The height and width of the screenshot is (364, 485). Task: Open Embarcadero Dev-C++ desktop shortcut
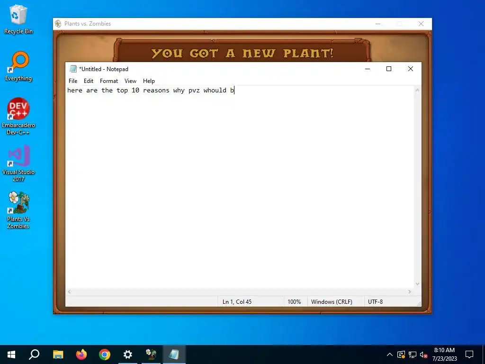coord(18,117)
